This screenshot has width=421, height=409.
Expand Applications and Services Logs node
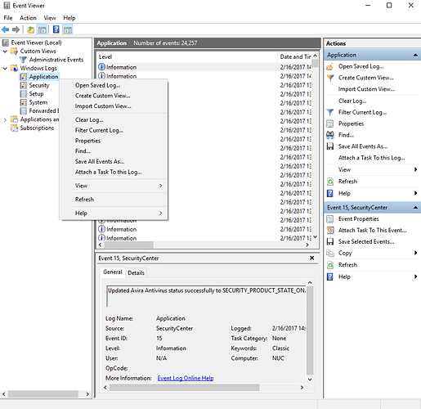pos(5,119)
